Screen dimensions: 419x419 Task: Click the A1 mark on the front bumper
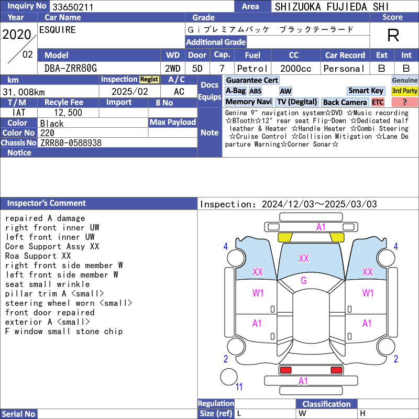[x=321, y=227]
